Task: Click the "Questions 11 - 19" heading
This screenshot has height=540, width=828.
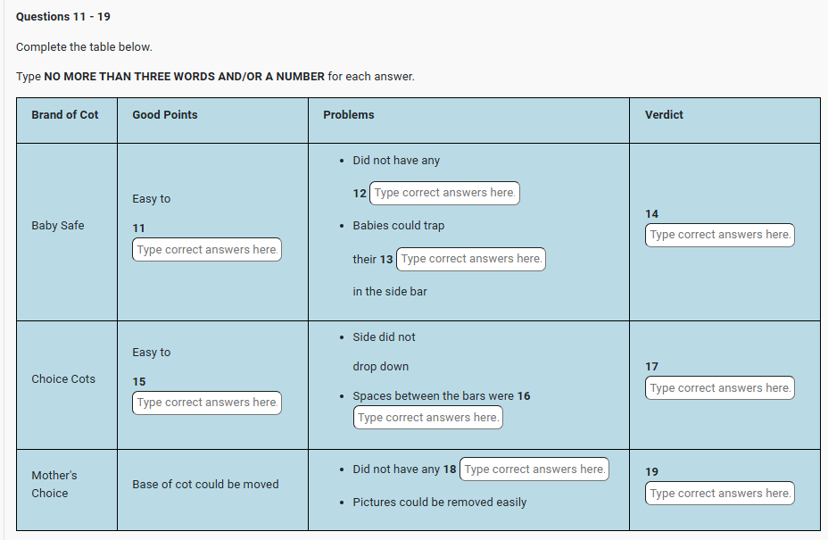Action: (63, 17)
